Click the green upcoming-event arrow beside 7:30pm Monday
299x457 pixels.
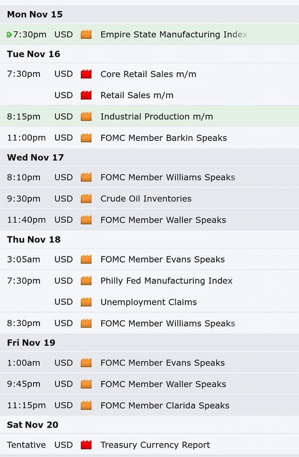(9, 35)
